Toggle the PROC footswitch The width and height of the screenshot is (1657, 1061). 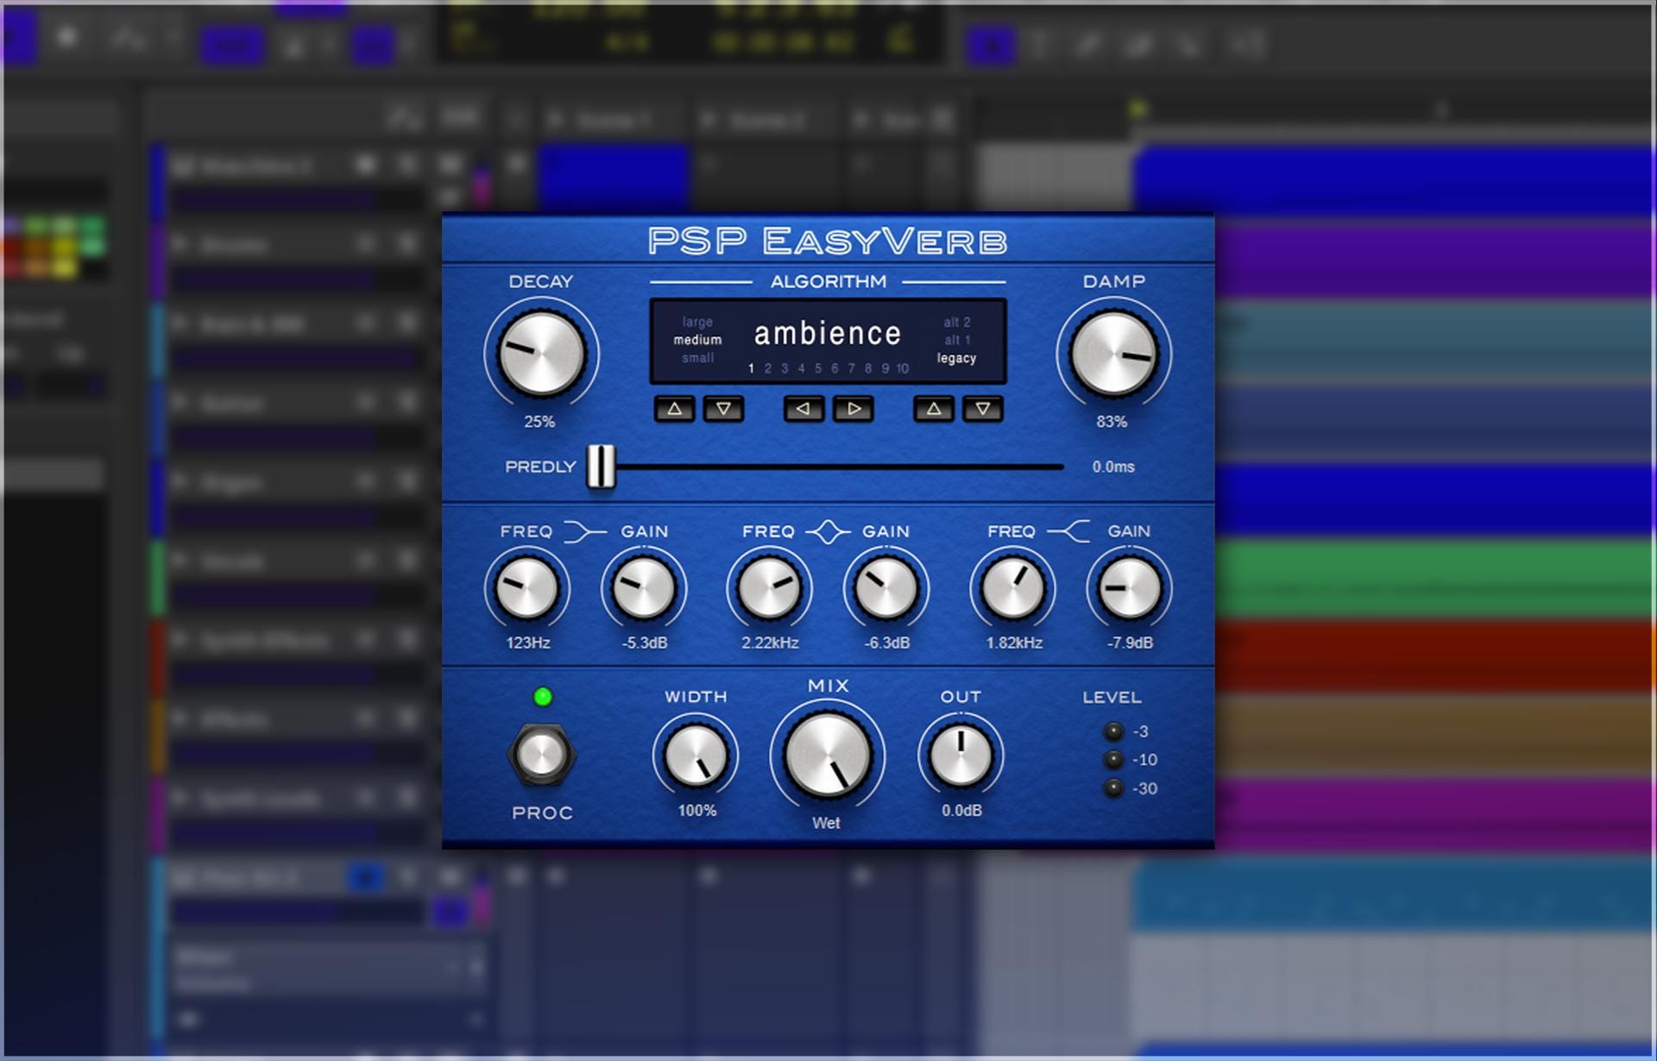coord(541,756)
